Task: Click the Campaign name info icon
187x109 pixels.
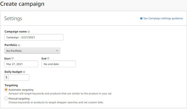Action: click(x=29, y=32)
